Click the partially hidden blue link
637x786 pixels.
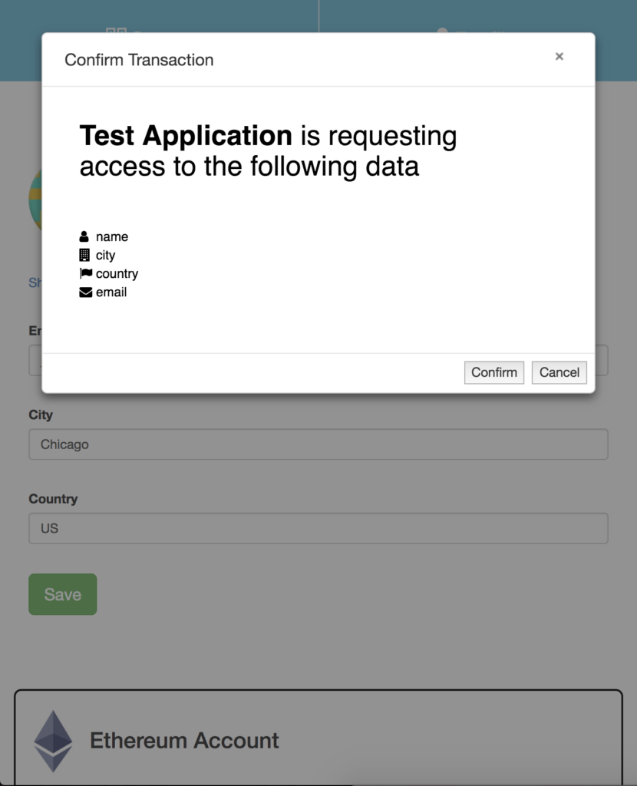35,282
